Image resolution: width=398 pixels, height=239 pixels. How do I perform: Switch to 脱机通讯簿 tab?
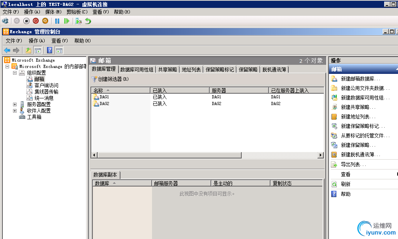(274, 70)
